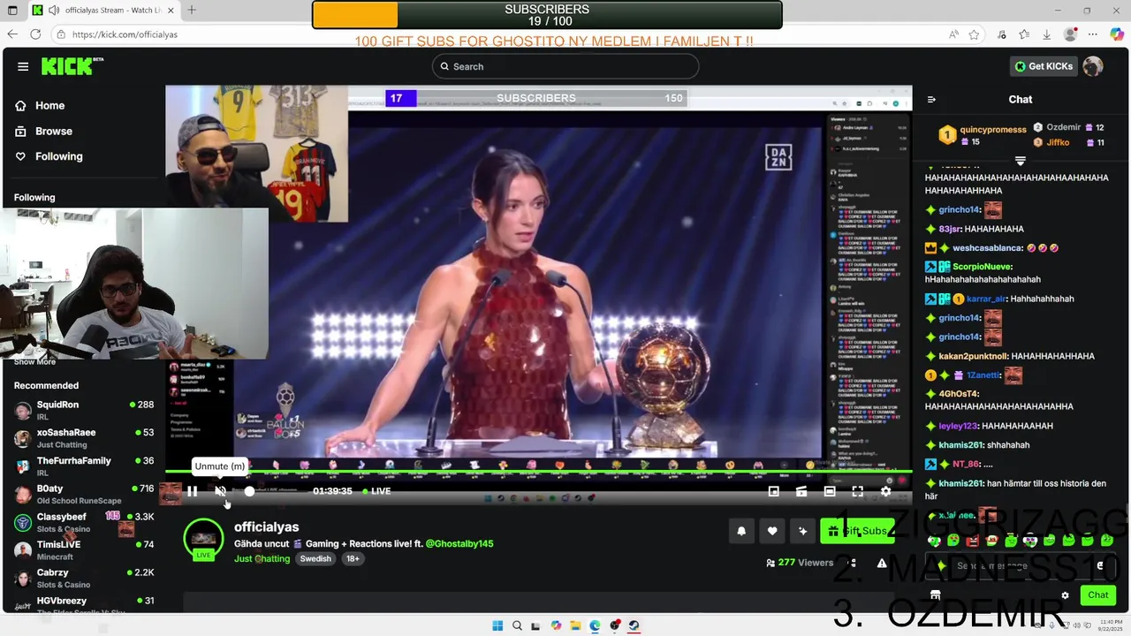The width and height of the screenshot is (1131, 636).
Task: Add page to favorites star icon
Action: 974,34
